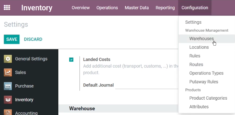The width and height of the screenshot is (235, 115).
Task: Collapse the Configuration menu
Action: [x=195, y=8]
